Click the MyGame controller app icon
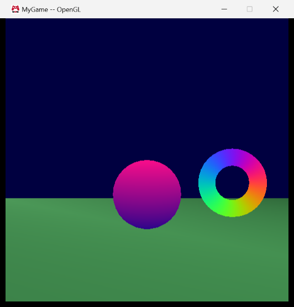294x307 pixels. point(15,9)
